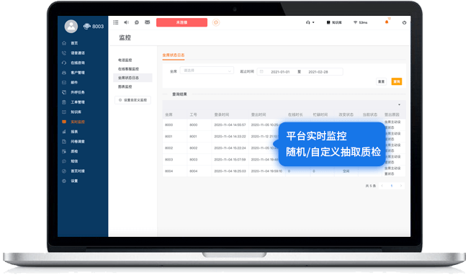Click the start date field 2021-01-01

(x=280, y=72)
